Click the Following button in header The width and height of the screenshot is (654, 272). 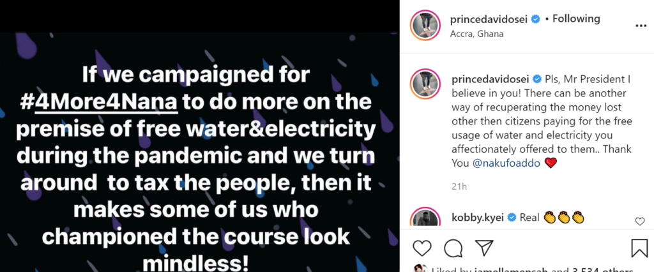click(x=576, y=19)
